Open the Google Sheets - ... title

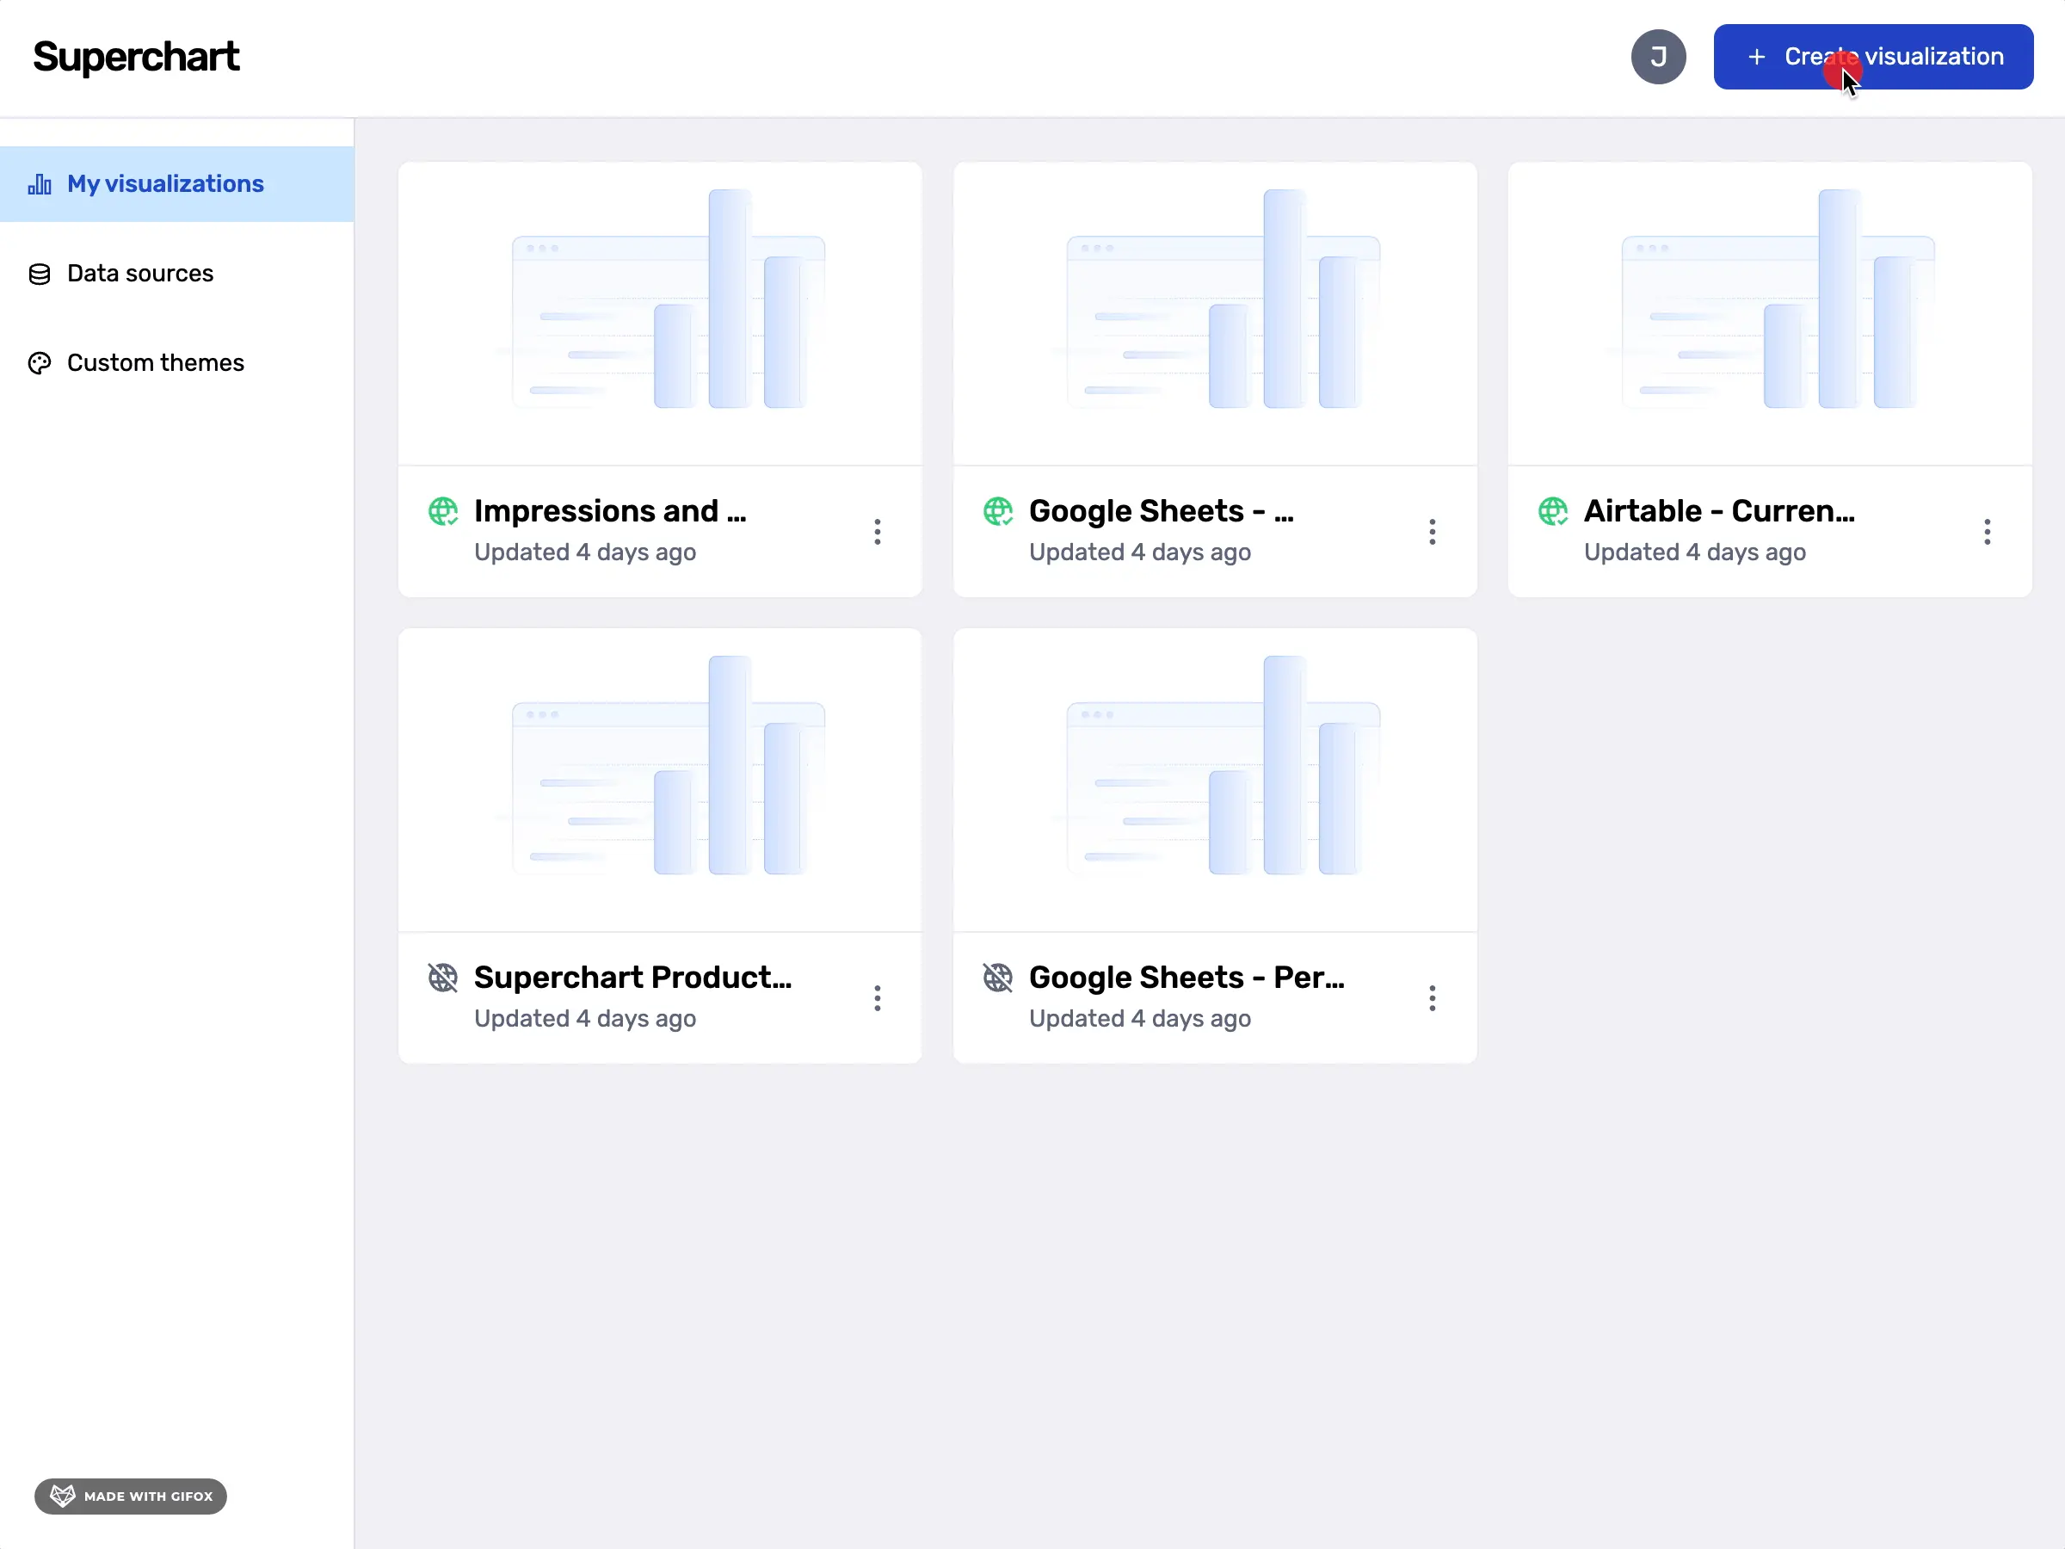click(x=1162, y=510)
